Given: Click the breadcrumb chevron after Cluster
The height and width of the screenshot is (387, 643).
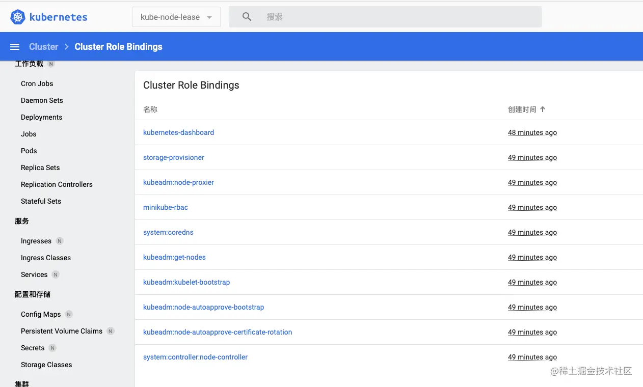Looking at the screenshot, I should pos(66,47).
